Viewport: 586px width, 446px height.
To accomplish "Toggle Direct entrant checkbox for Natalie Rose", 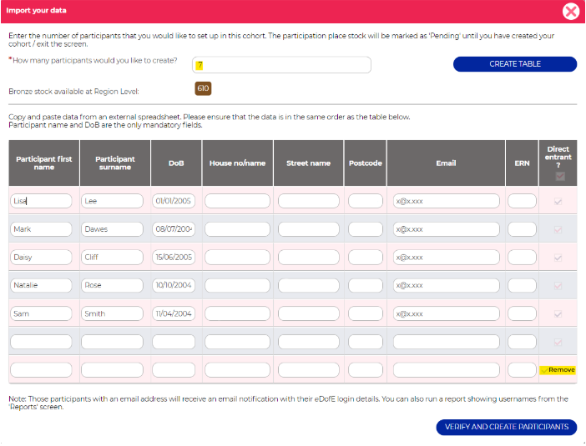I will (558, 285).
